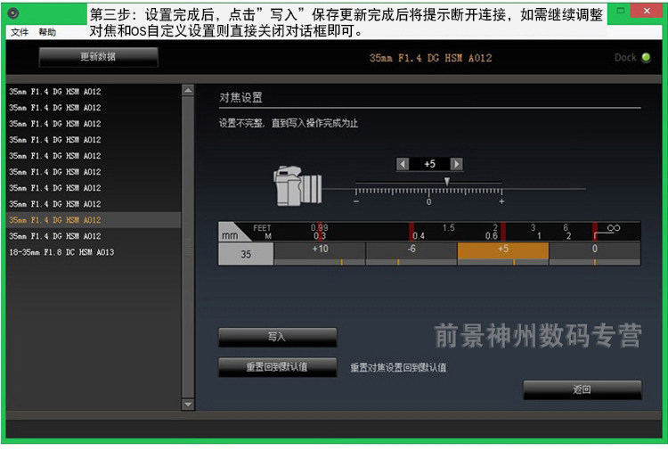Select the -6 focus distance cell

[x=411, y=254]
